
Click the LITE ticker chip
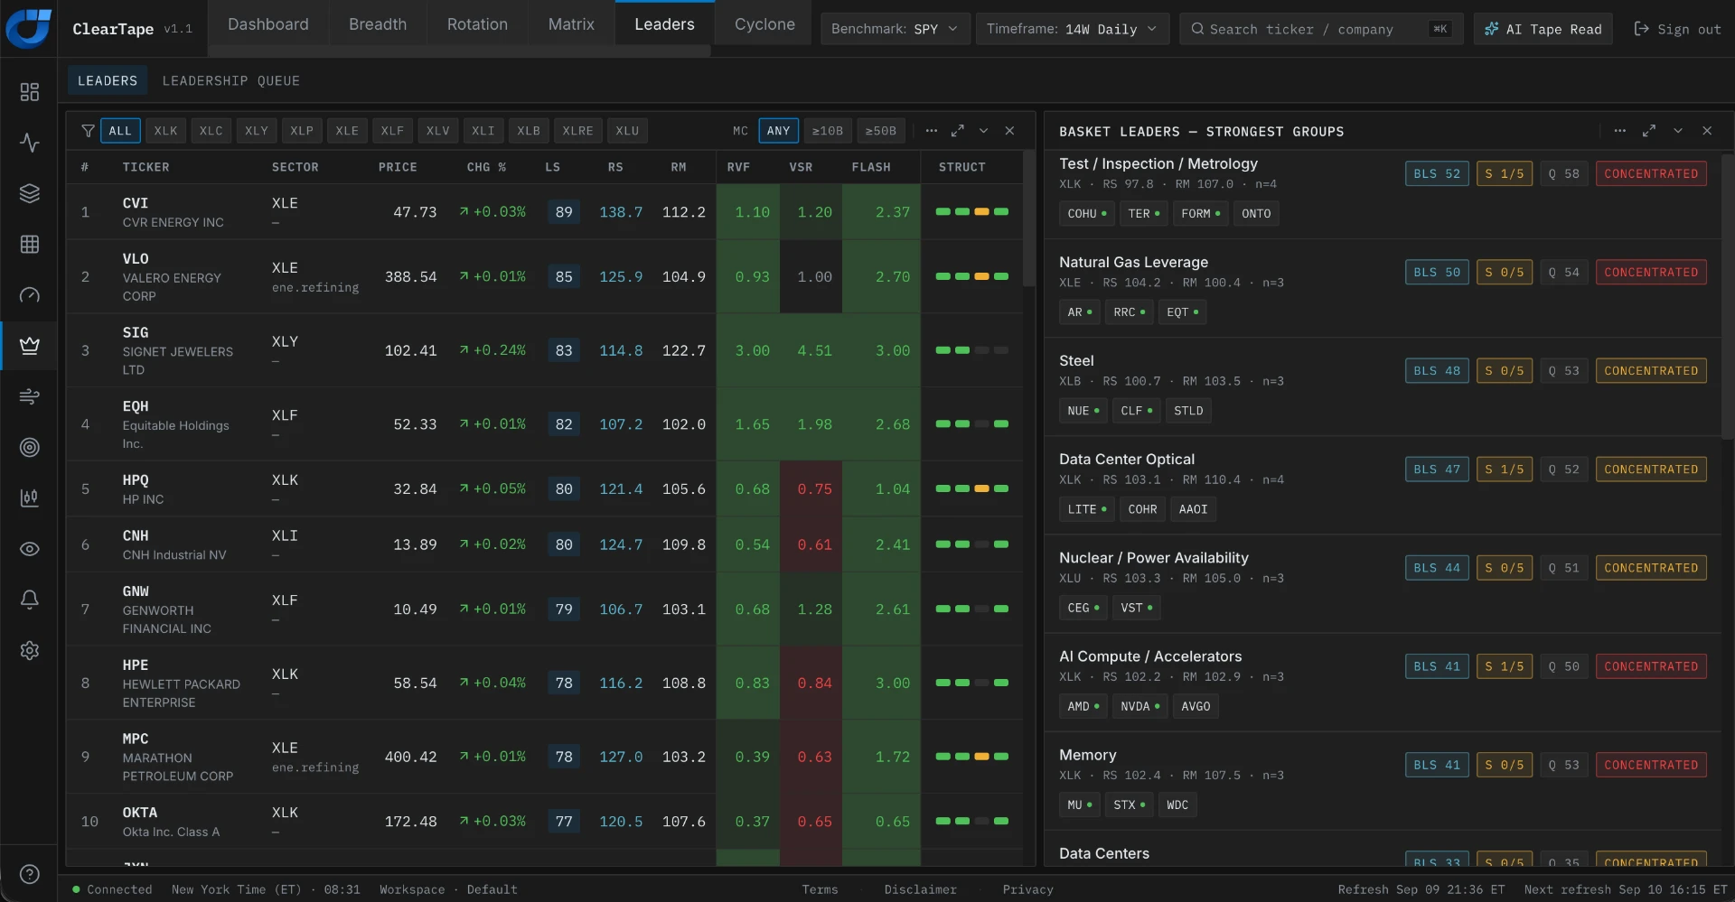(x=1087, y=510)
